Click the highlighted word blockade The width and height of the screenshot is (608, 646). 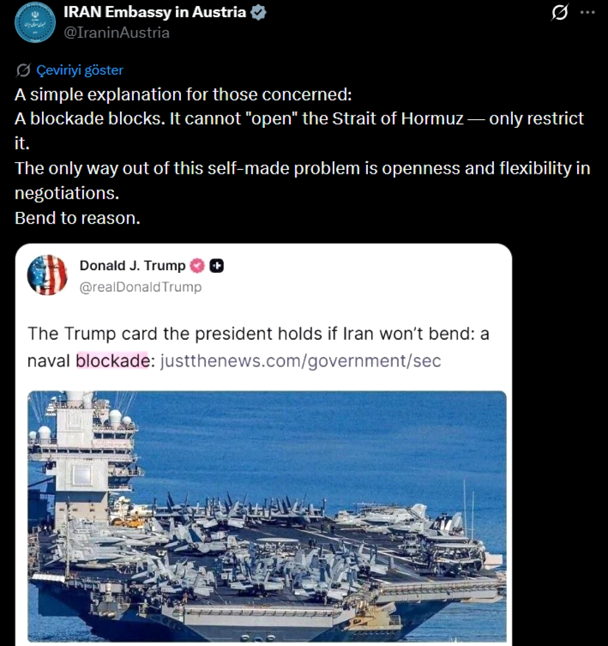[112, 361]
